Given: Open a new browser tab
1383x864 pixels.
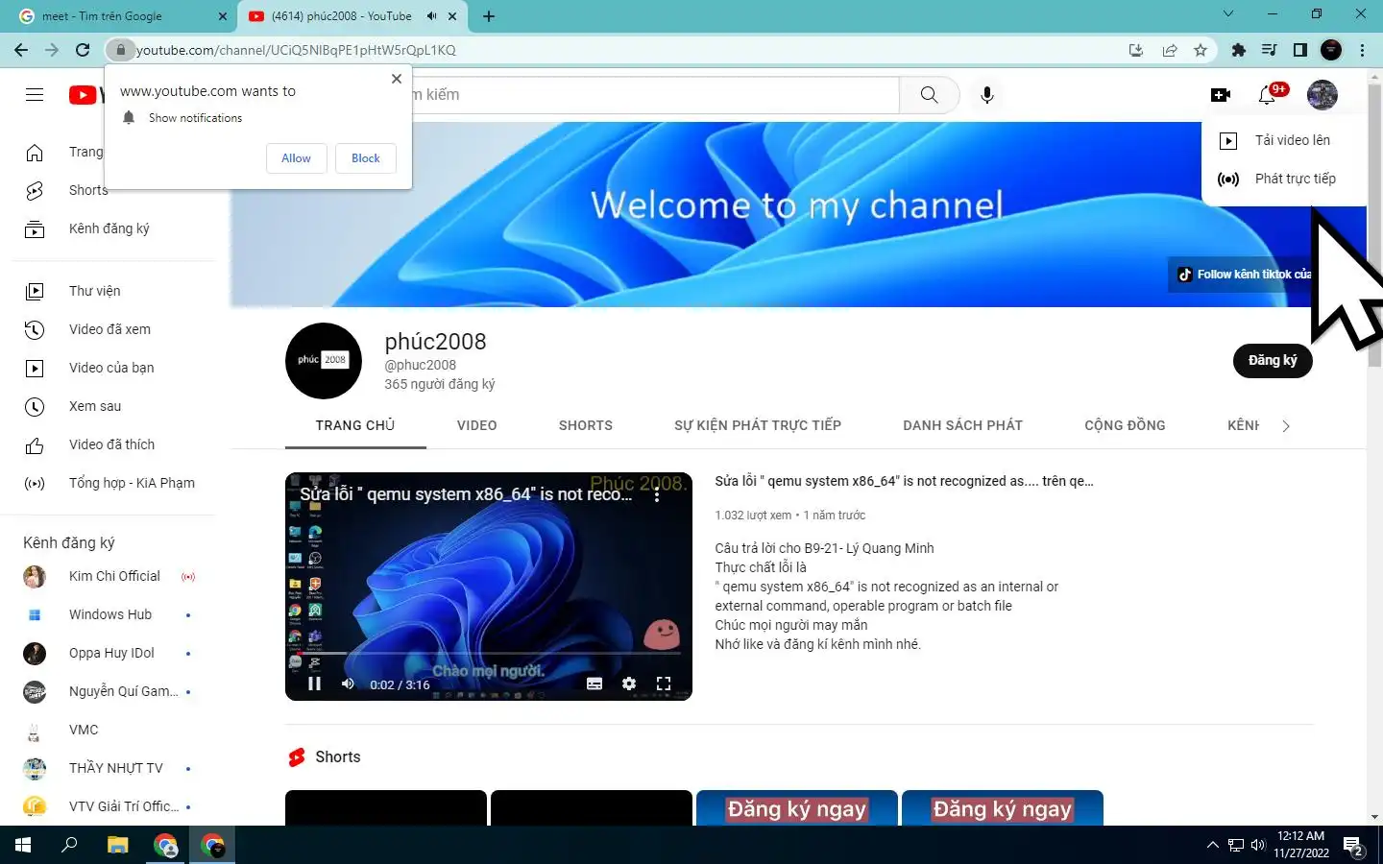Looking at the screenshot, I should 489,16.
